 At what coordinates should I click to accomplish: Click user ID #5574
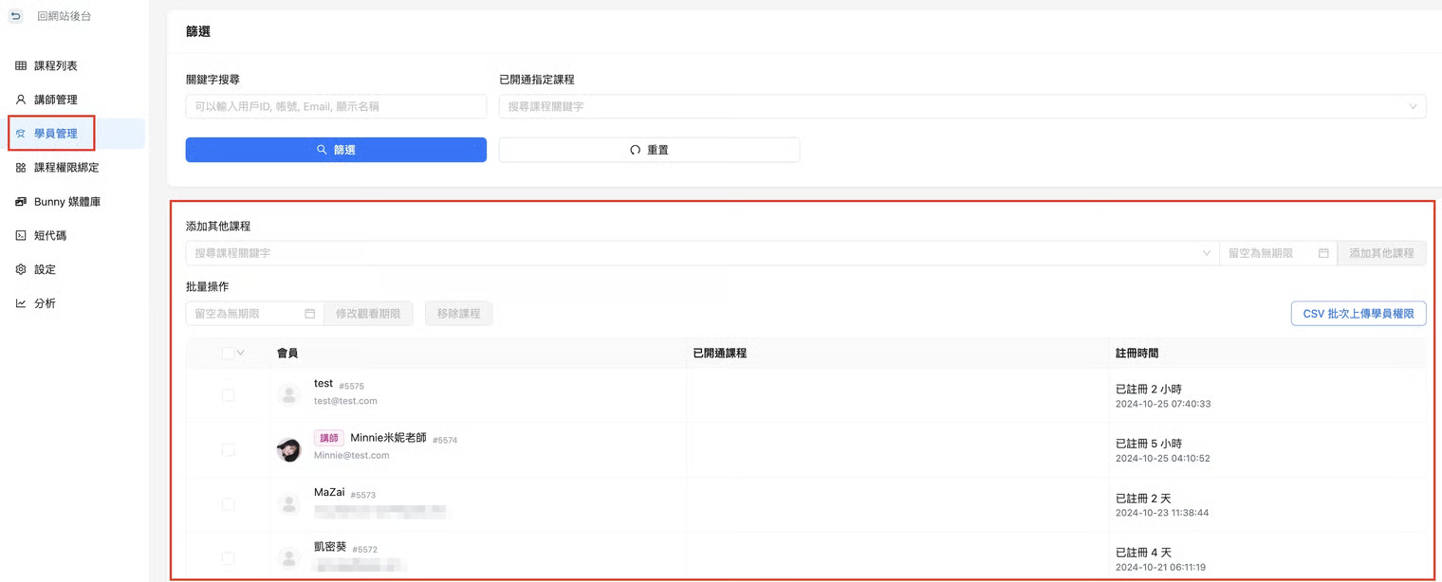coord(445,440)
